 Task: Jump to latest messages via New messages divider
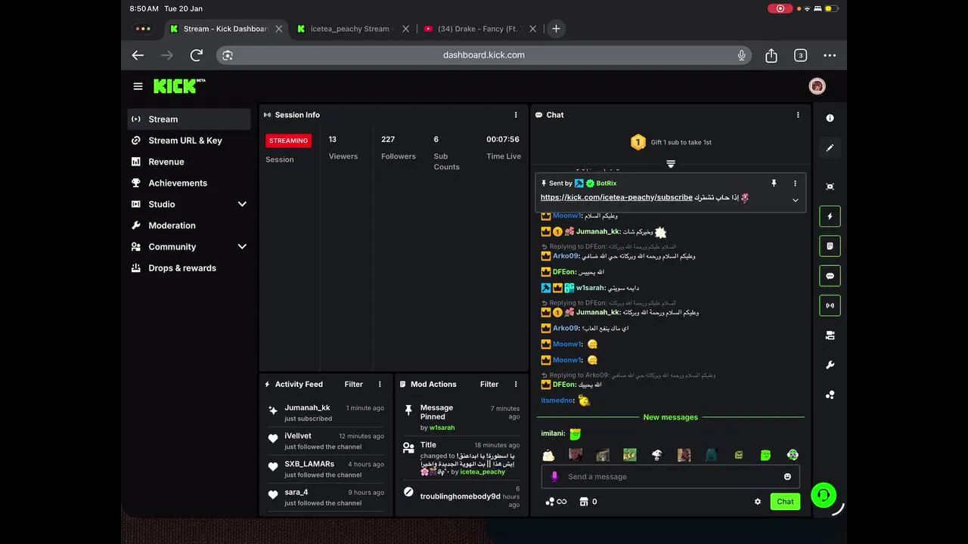[x=671, y=417]
